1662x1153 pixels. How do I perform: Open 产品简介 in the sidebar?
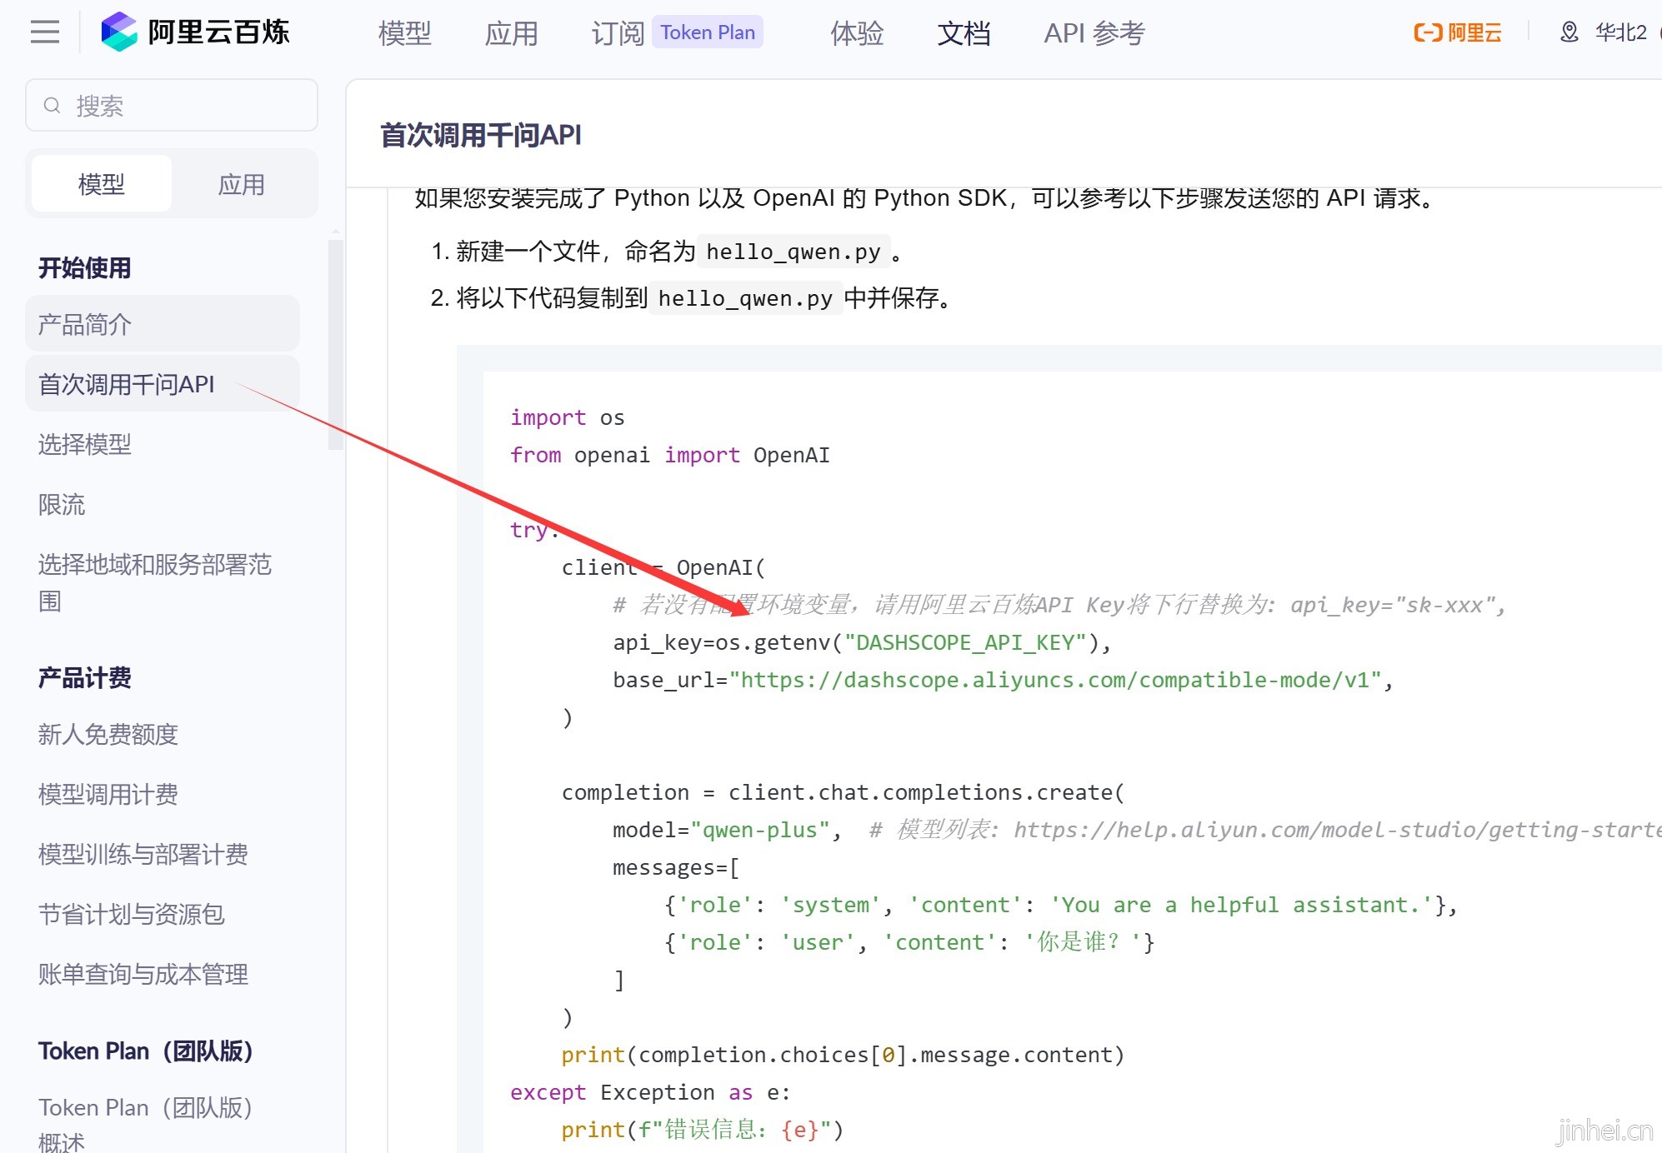click(x=163, y=324)
